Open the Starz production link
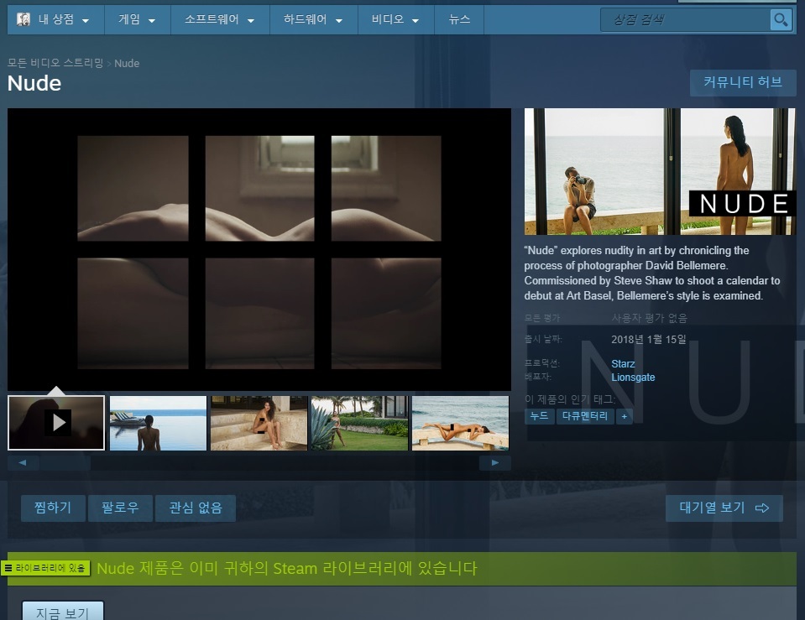 623,364
